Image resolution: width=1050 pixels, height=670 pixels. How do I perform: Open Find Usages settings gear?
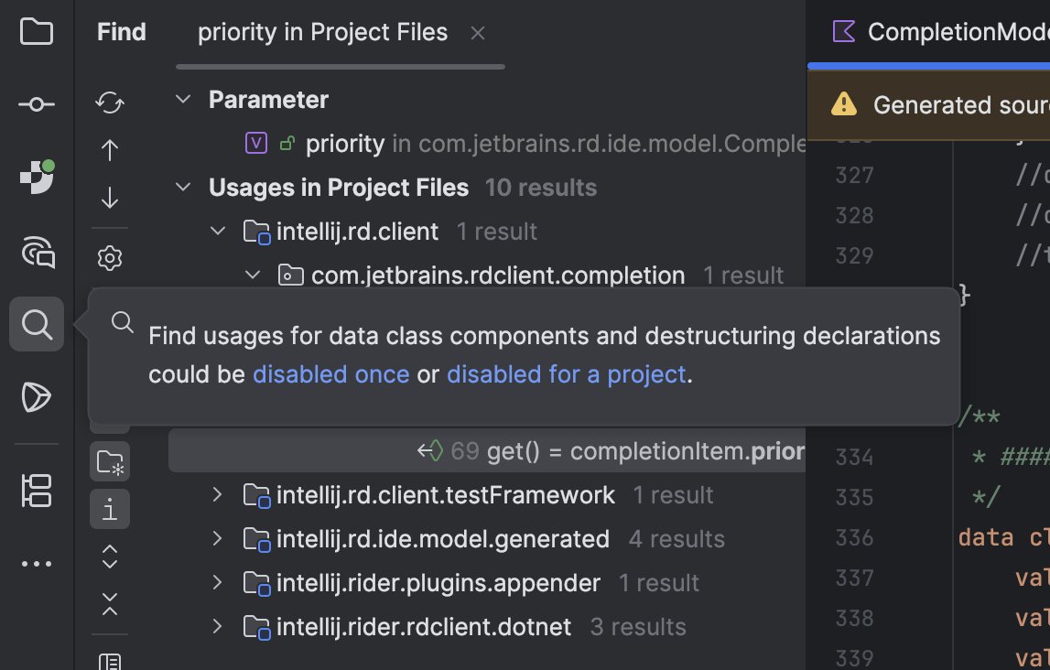[109, 257]
